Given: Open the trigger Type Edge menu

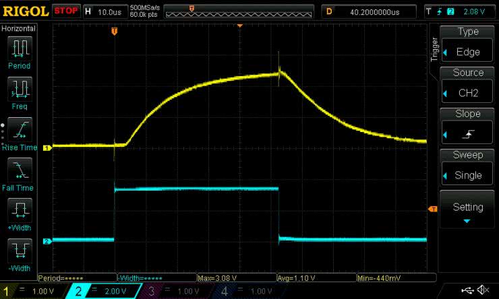Looking at the screenshot, I should [468, 42].
